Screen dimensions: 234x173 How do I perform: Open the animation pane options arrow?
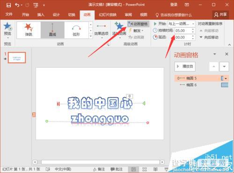pos(215,54)
